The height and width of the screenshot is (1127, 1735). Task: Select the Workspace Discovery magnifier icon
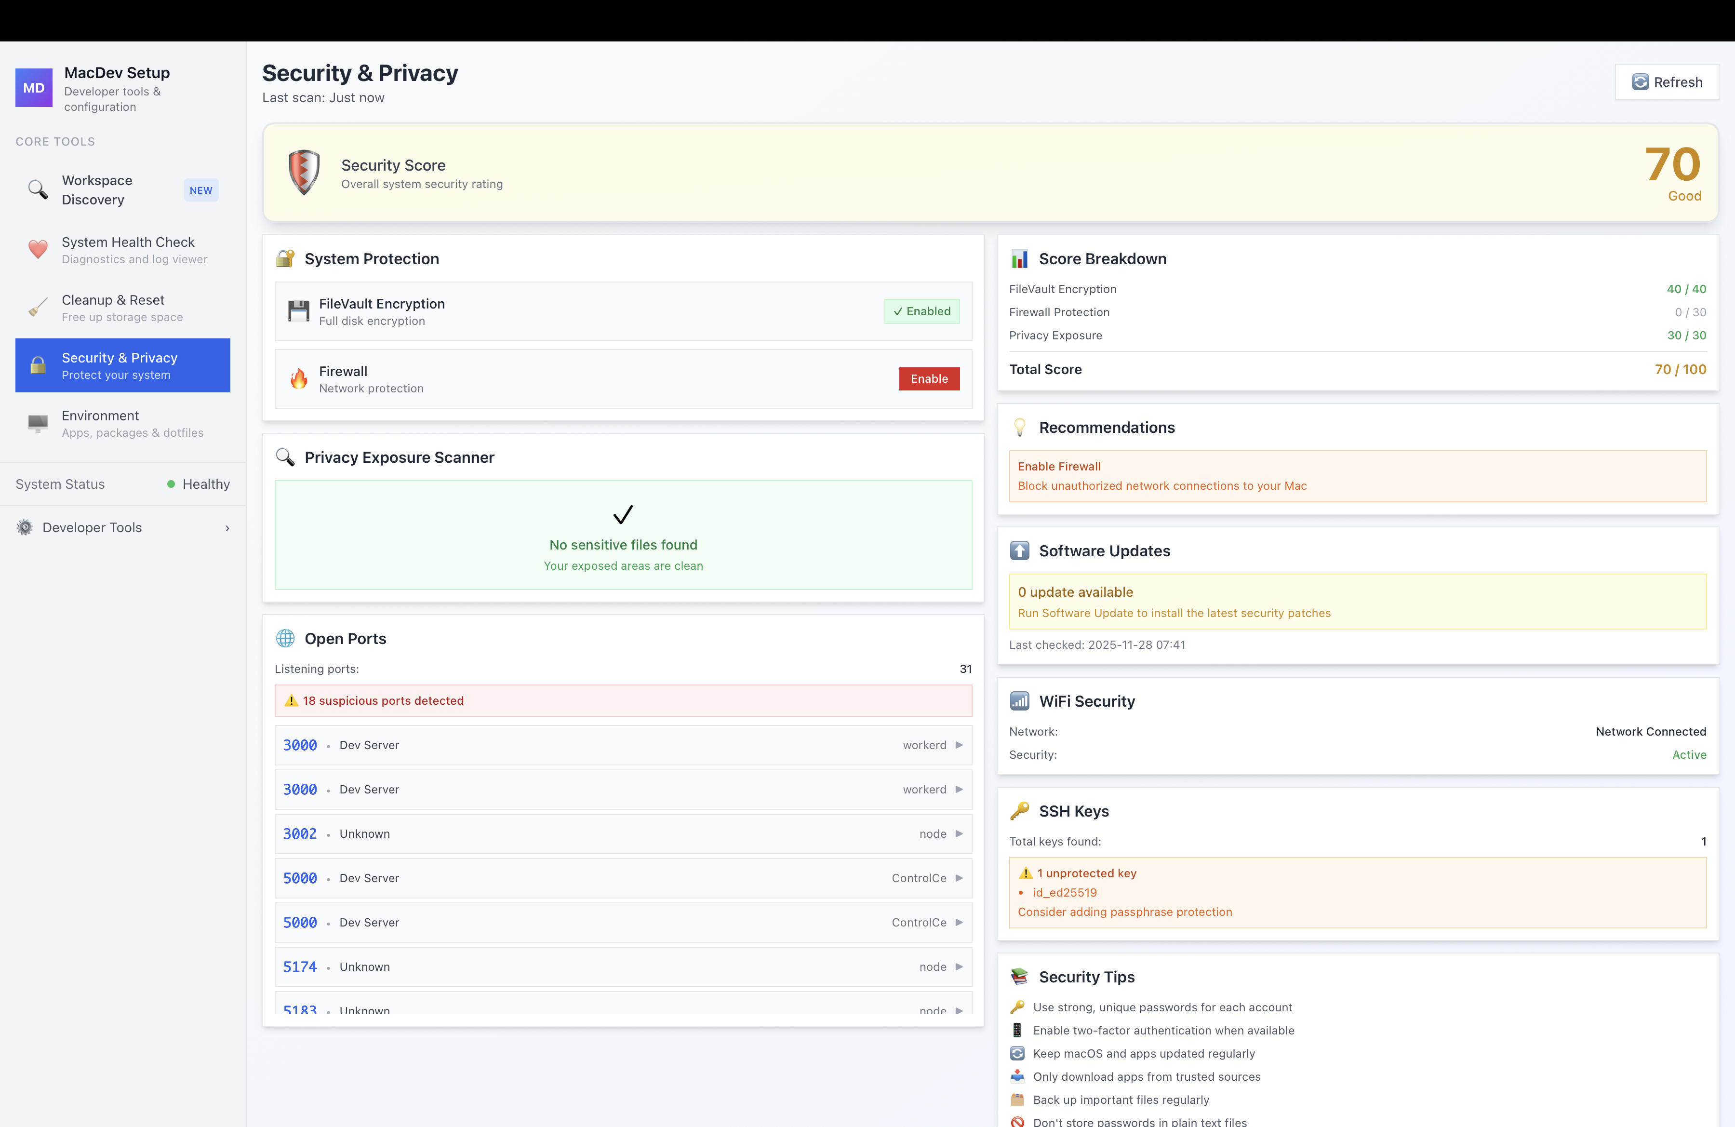(37, 189)
